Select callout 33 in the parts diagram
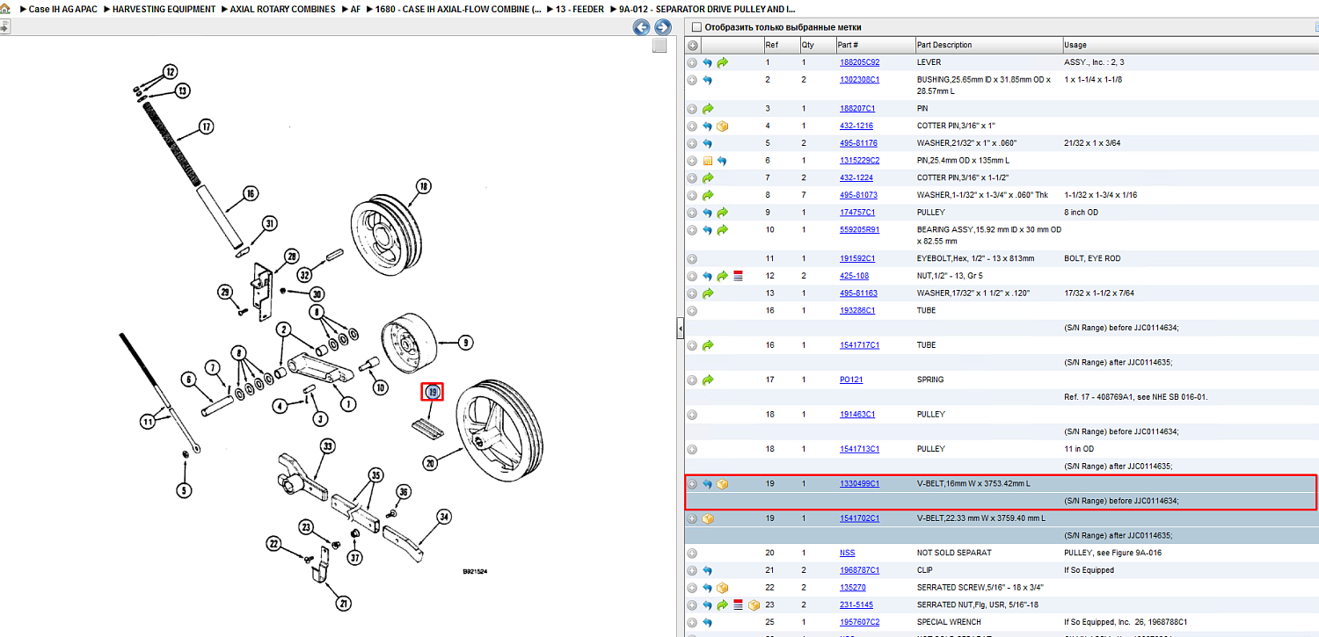Viewport: 1319px width, 637px height. pos(327,445)
